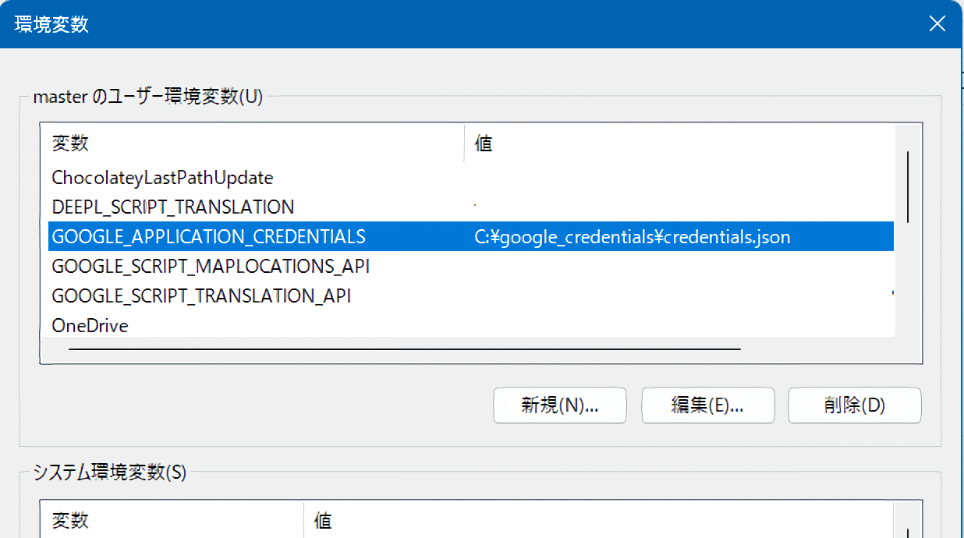Select the ChocolateyLastPathUpdate variable row
Screen dimensions: 964x538
click(162, 178)
